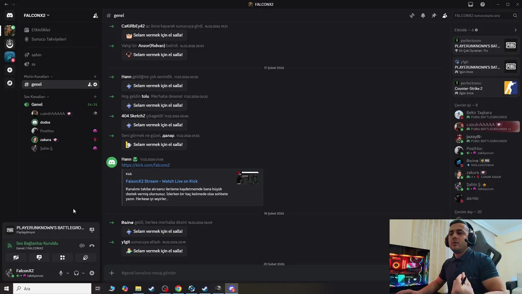Open FalconX2 Stream - Watch Live on Kick title

[161, 181]
